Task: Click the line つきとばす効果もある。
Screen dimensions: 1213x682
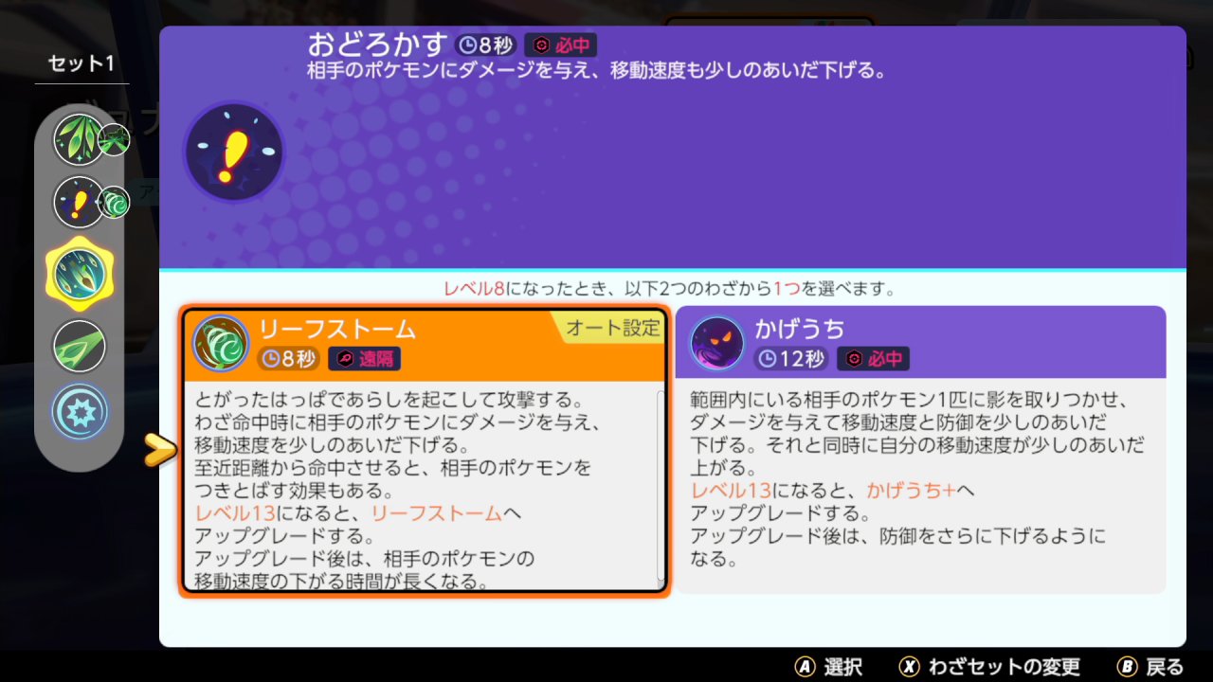Action: tap(293, 491)
